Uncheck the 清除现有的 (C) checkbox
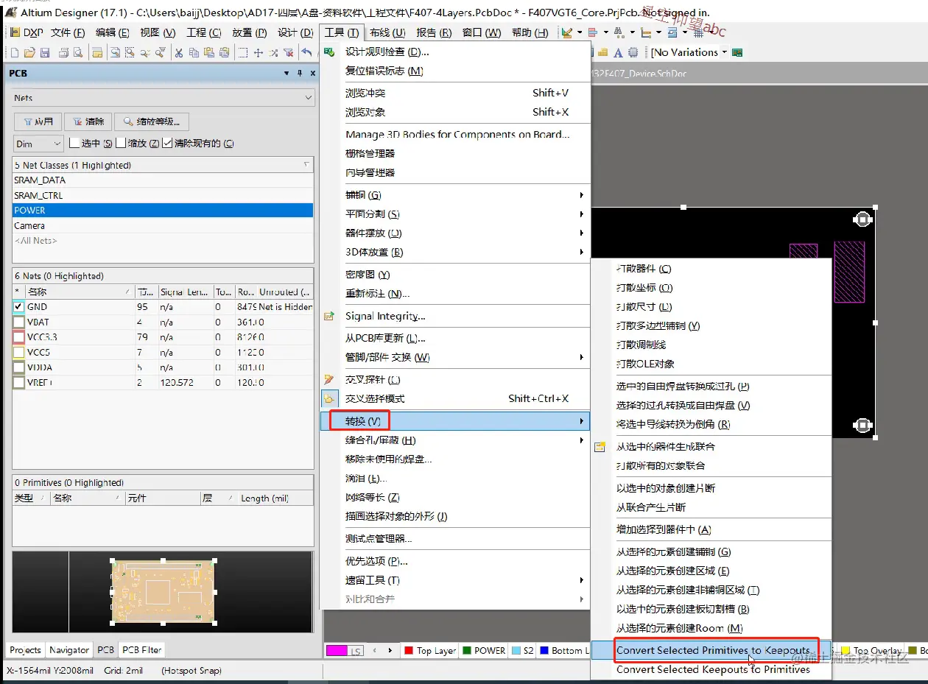Screen dimensions: 928x684 point(167,143)
